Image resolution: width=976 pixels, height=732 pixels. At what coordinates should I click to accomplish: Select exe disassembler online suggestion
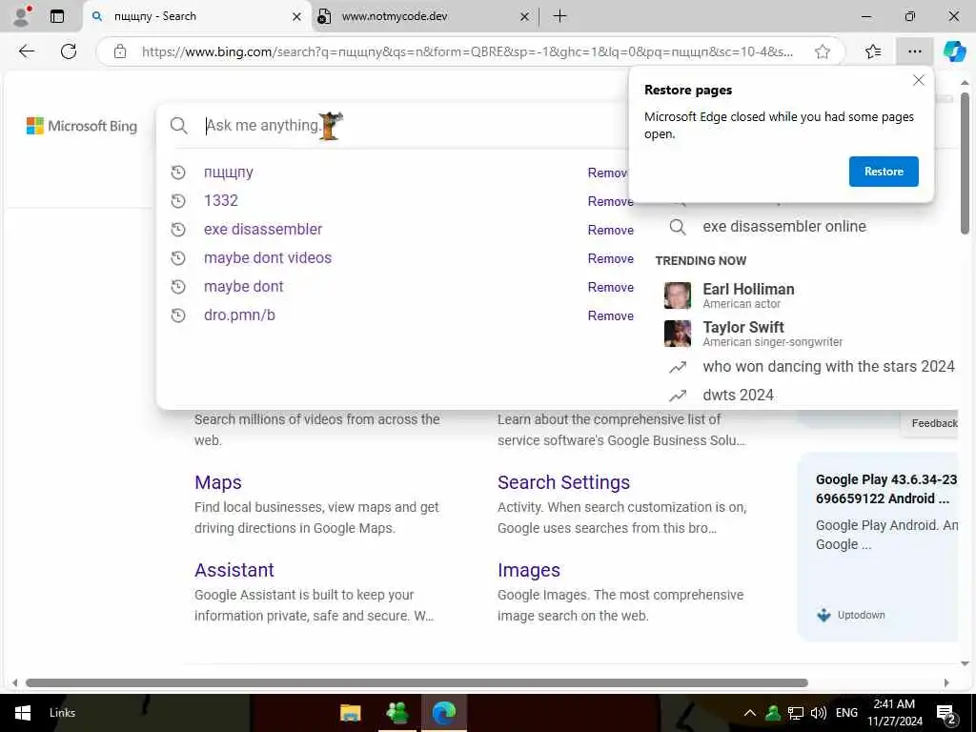[784, 227]
